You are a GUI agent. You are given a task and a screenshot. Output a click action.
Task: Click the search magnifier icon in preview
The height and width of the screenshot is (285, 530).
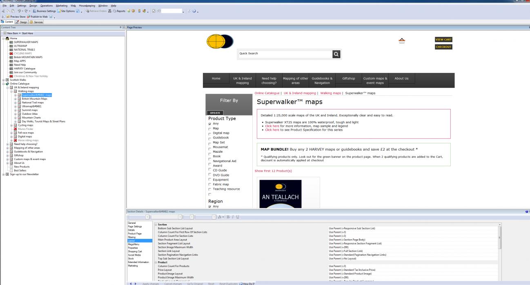click(x=336, y=53)
